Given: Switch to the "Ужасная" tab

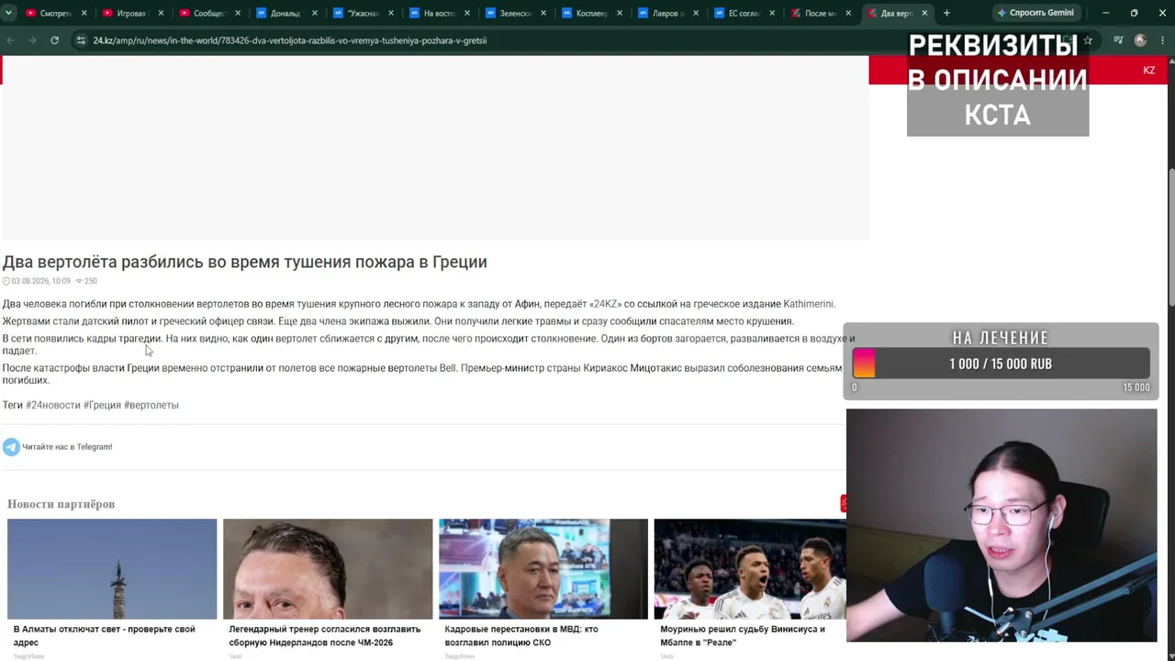Looking at the screenshot, I should pos(362,13).
